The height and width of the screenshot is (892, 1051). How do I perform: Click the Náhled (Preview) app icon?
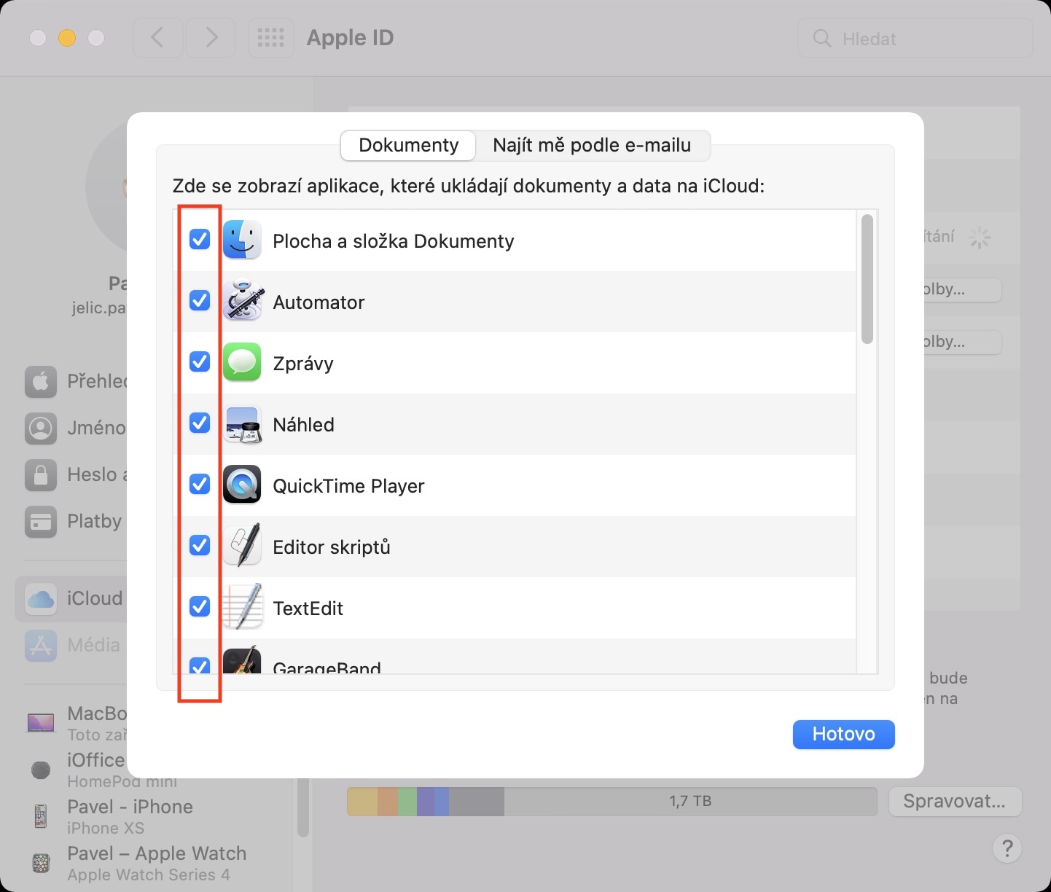tap(242, 424)
